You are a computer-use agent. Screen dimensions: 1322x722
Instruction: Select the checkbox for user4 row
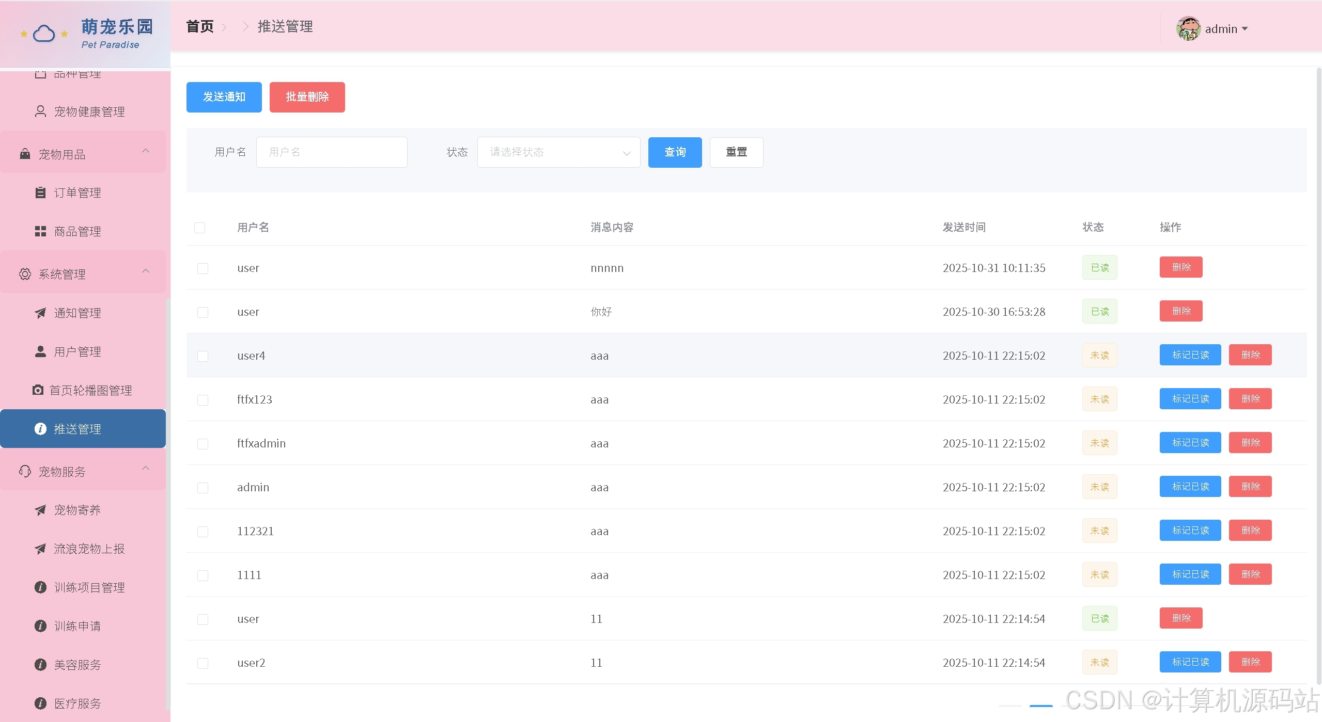point(203,356)
